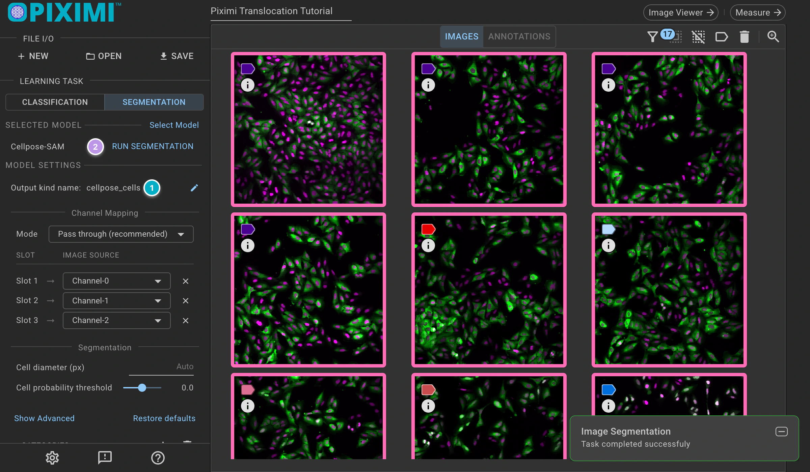The image size is (810, 472).
Task: Click the Cellpose-SAM model name
Action: coord(37,147)
